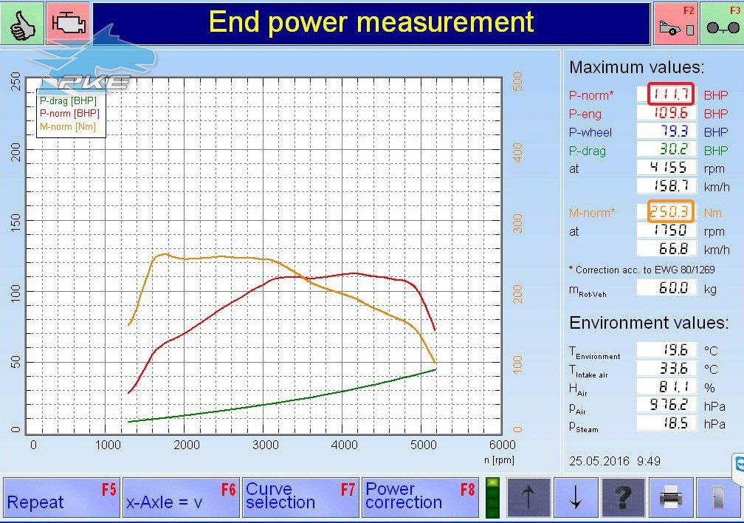
Task: Print the measurement with printer icon
Action: click(x=671, y=498)
